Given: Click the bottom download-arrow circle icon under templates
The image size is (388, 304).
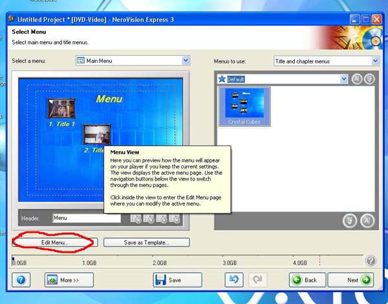Looking at the screenshot, I should 350,221.
